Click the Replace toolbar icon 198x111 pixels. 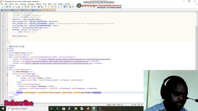(x=41, y=7)
